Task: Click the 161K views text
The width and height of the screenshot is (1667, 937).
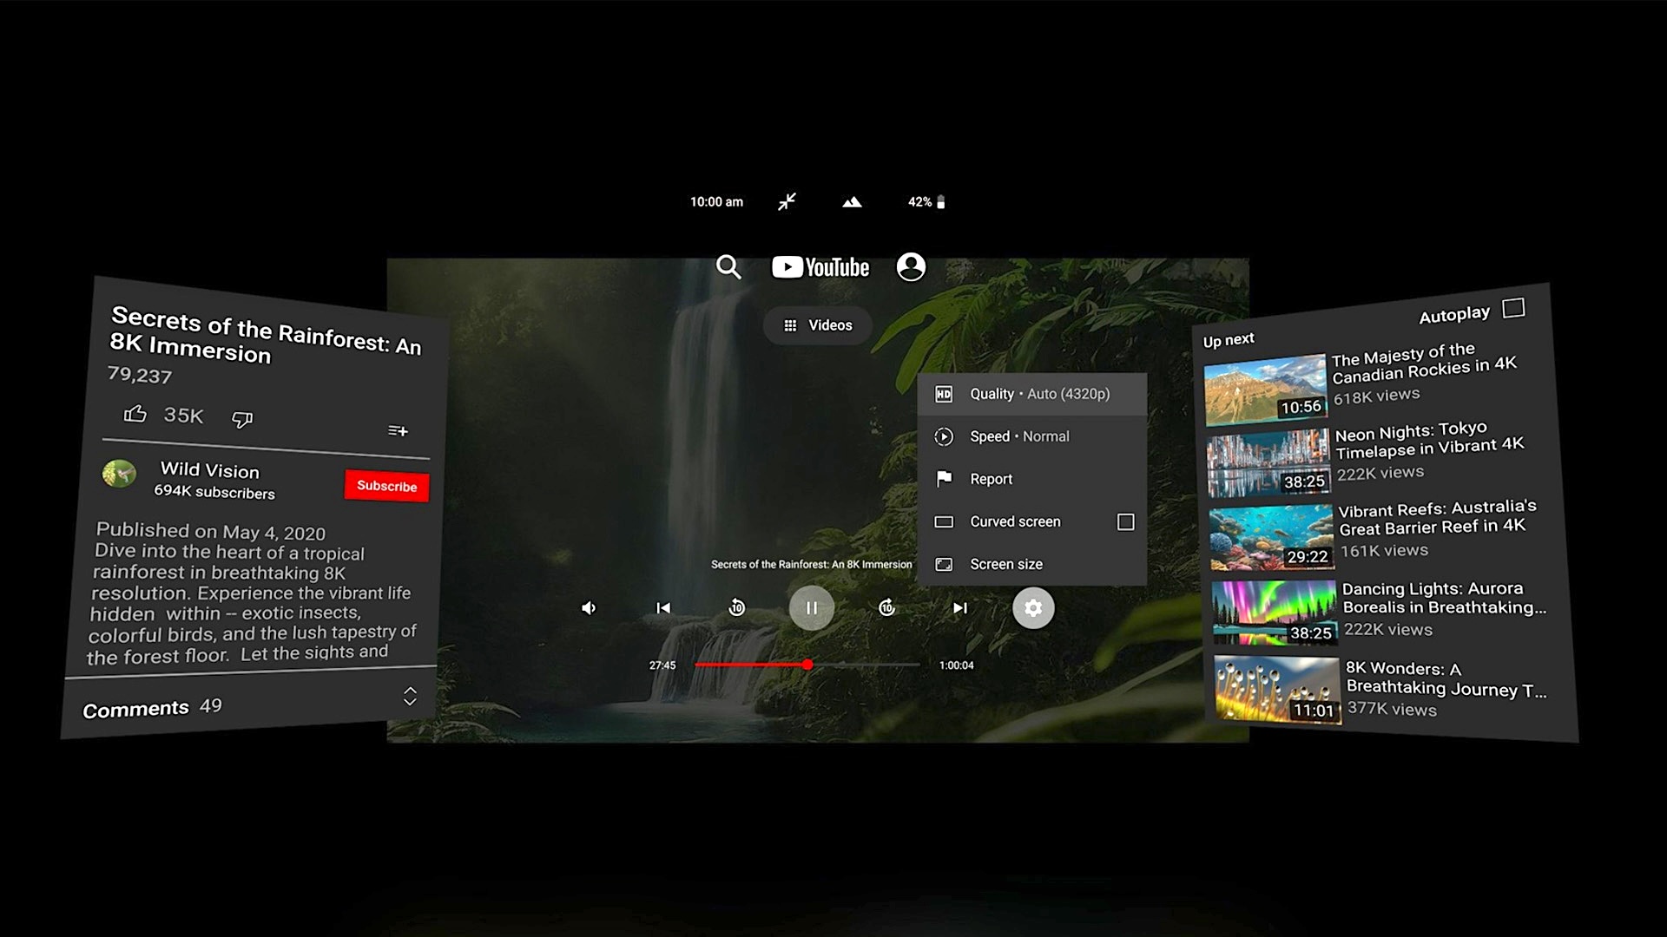Action: pos(1384,550)
